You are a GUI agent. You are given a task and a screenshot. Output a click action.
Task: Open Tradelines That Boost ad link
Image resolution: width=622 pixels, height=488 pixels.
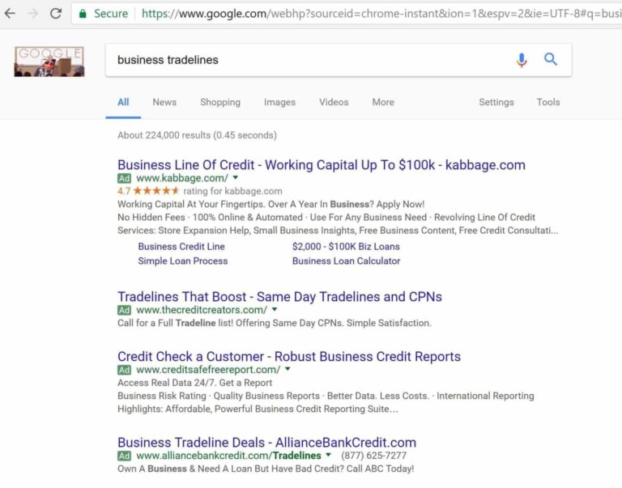coord(279,296)
